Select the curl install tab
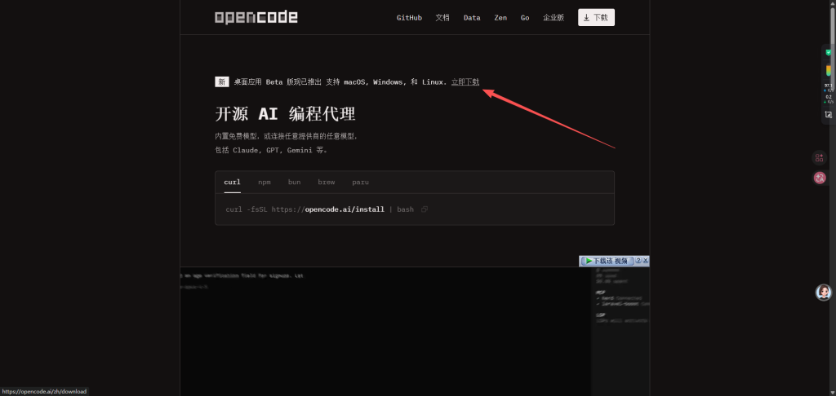The height and width of the screenshot is (396, 836). click(232, 182)
